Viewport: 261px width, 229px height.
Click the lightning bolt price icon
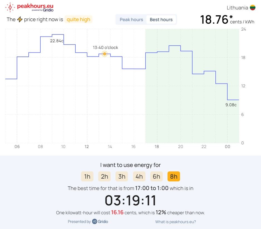click(x=20, y=19)
